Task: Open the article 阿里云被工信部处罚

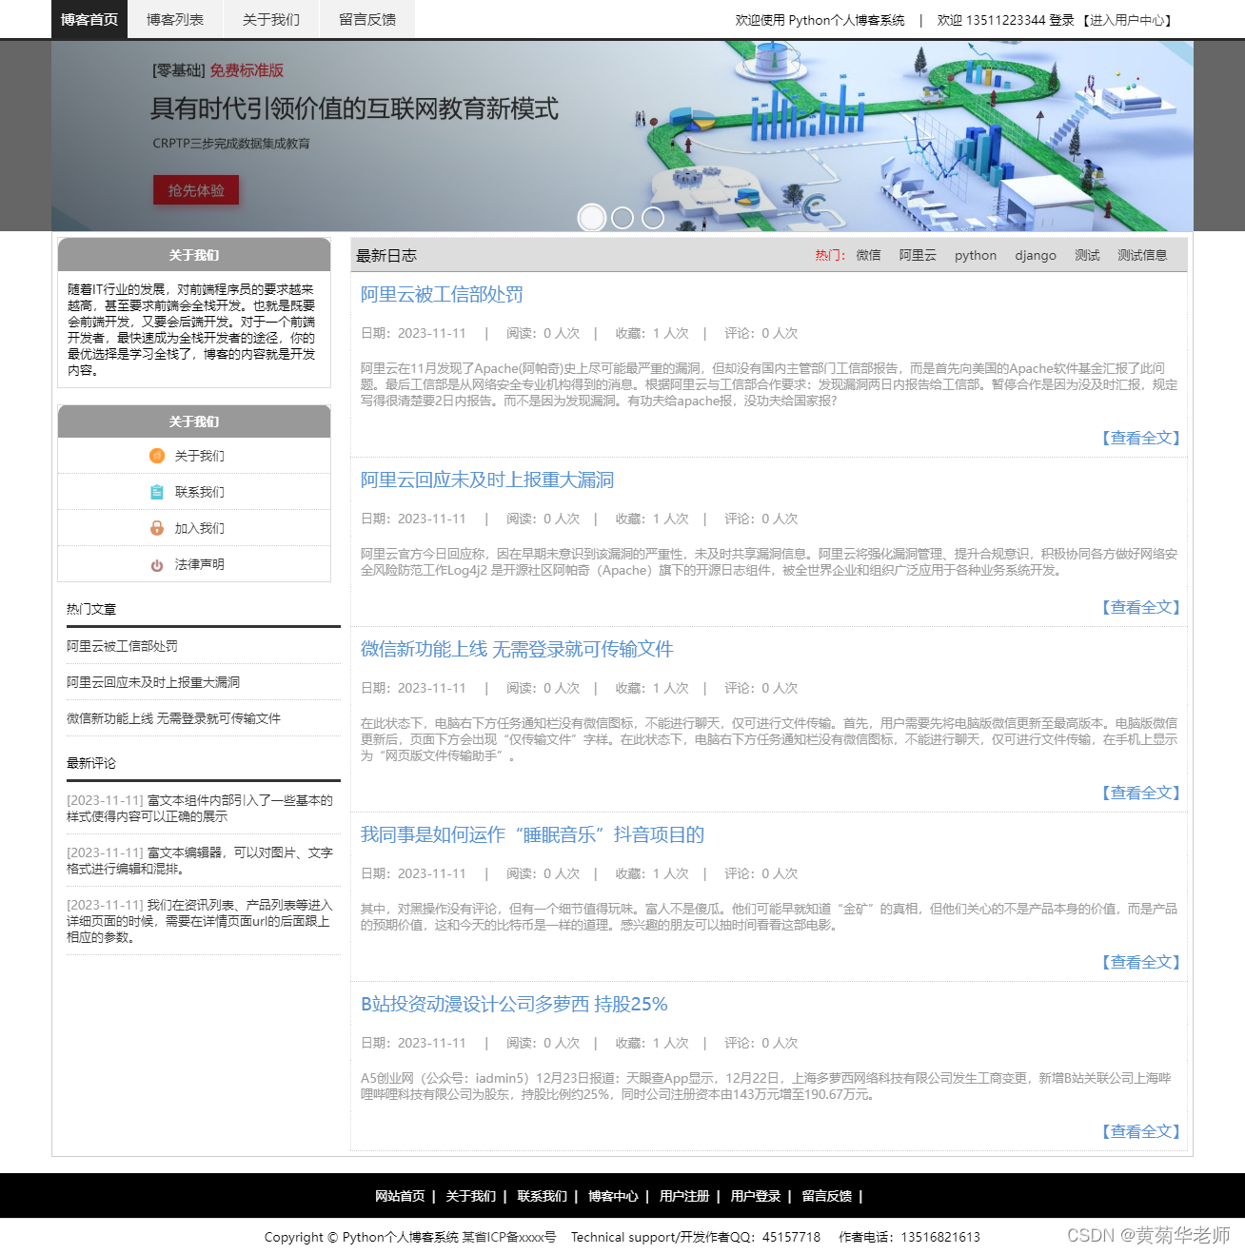Action: coord(439,295)
